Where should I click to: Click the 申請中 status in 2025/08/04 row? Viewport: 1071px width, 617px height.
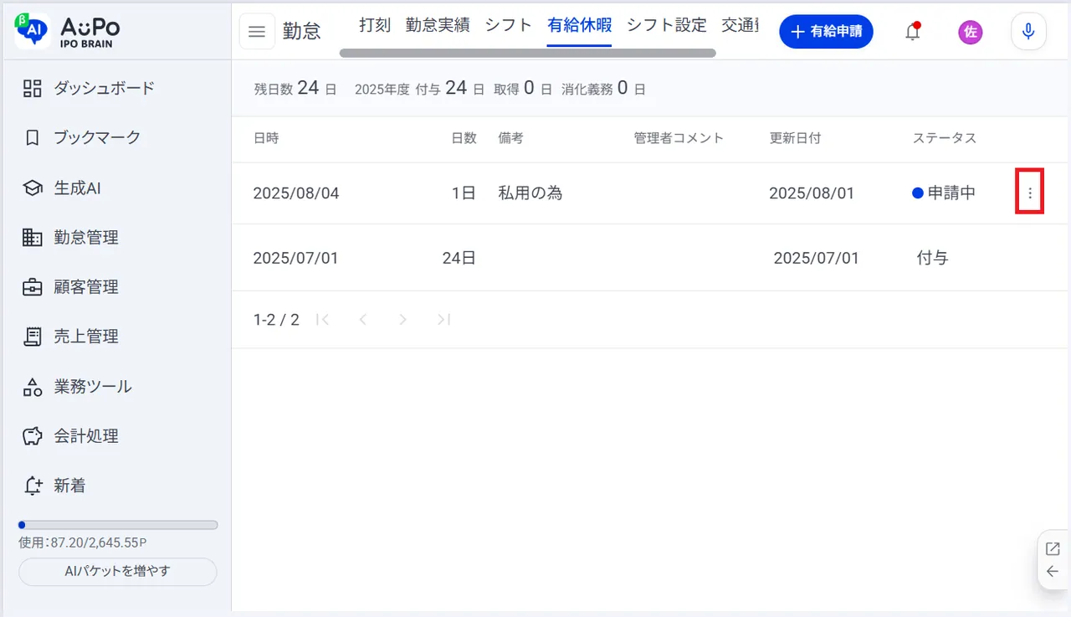[x=944, y=193]
